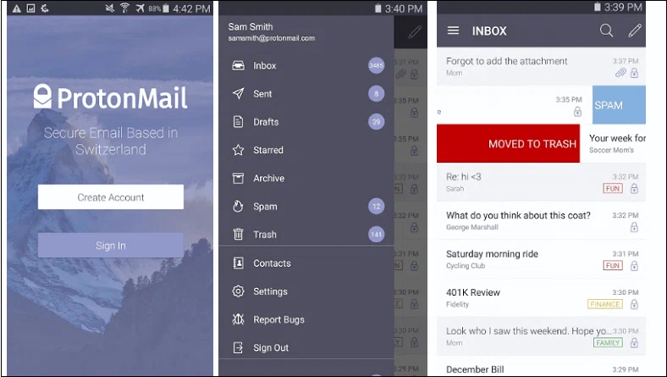Viewport: 667px width, 377px height.
Task: Open the Sent folder in the drawer
Action: coord(306,94)
